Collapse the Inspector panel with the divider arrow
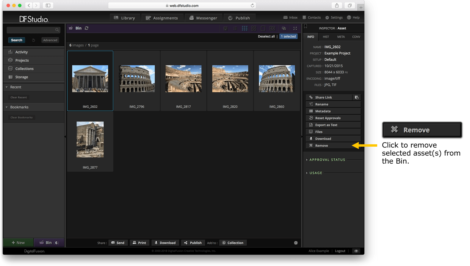Screen dimensions: 470x266 point(302,137)
